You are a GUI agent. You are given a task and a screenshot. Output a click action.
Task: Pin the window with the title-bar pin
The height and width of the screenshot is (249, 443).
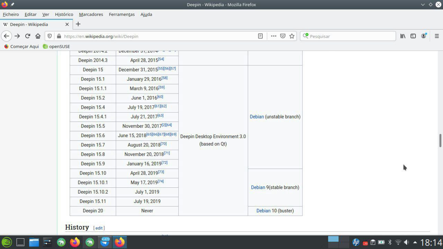pyautogui.click(x=12, y=5)
